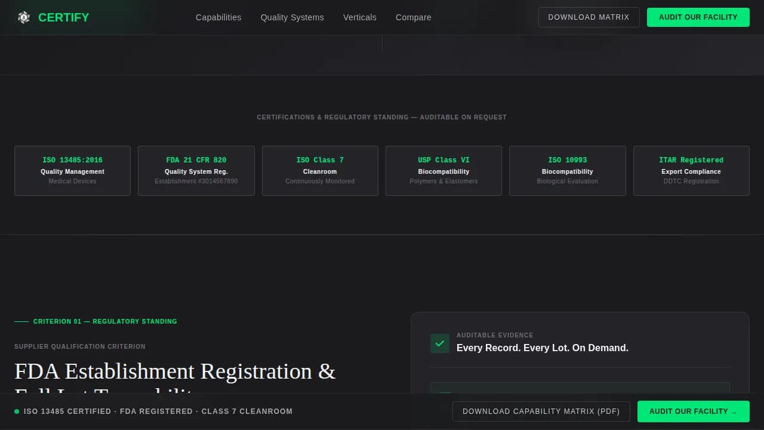764x430 pixels.
Task: Click DOWNLOAD CAPABILITY MATRIX (PDF) in the bottom bar
Action: (x=541, y=411)
